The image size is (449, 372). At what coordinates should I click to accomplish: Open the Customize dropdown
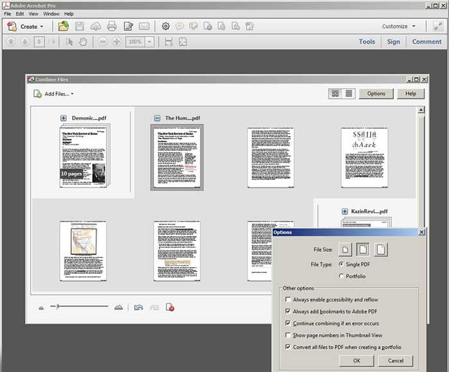pyautogui.click(x=398, y=26)
